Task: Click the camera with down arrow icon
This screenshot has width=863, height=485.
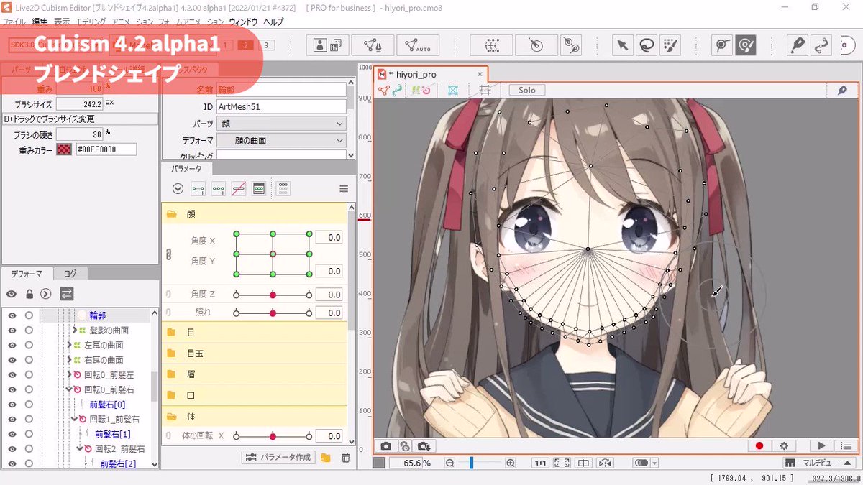Action: pos(425,445)
